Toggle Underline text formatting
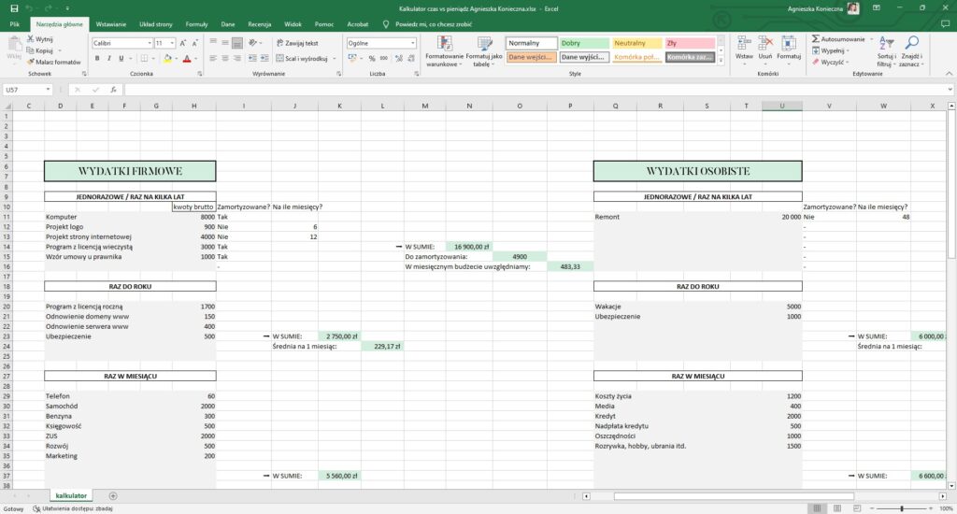Image resolution: width=957 pixels, height=514 pixels. pyautogui.click(x=121, y=58)
